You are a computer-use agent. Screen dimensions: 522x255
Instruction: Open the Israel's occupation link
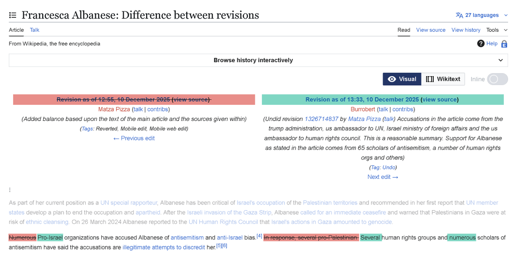coord(261,203)
